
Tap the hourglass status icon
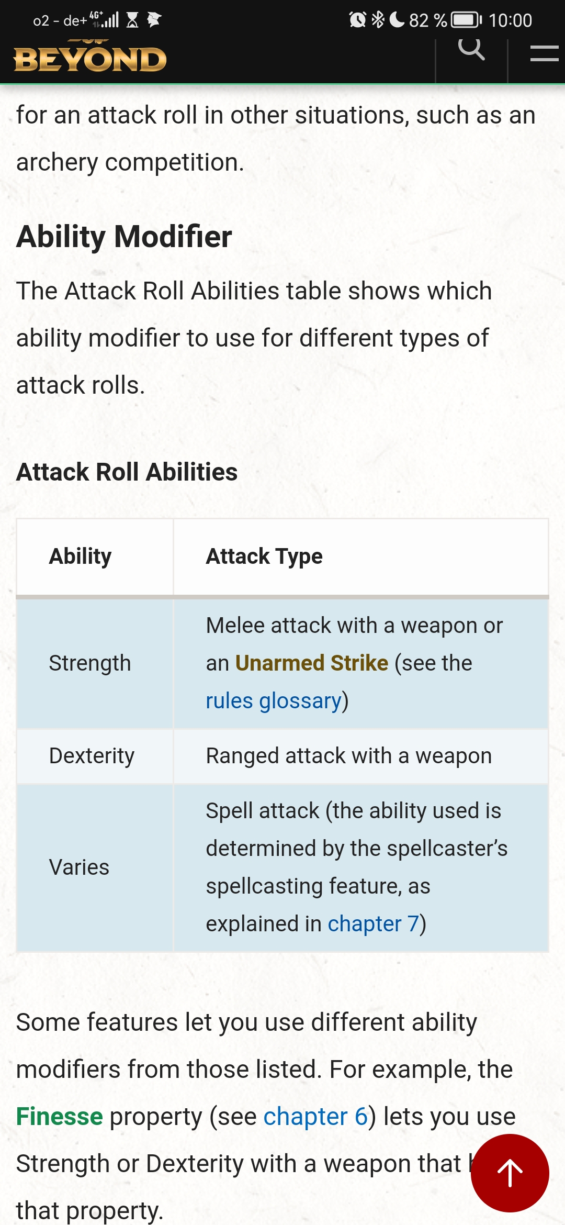click(x=133, y=20)
